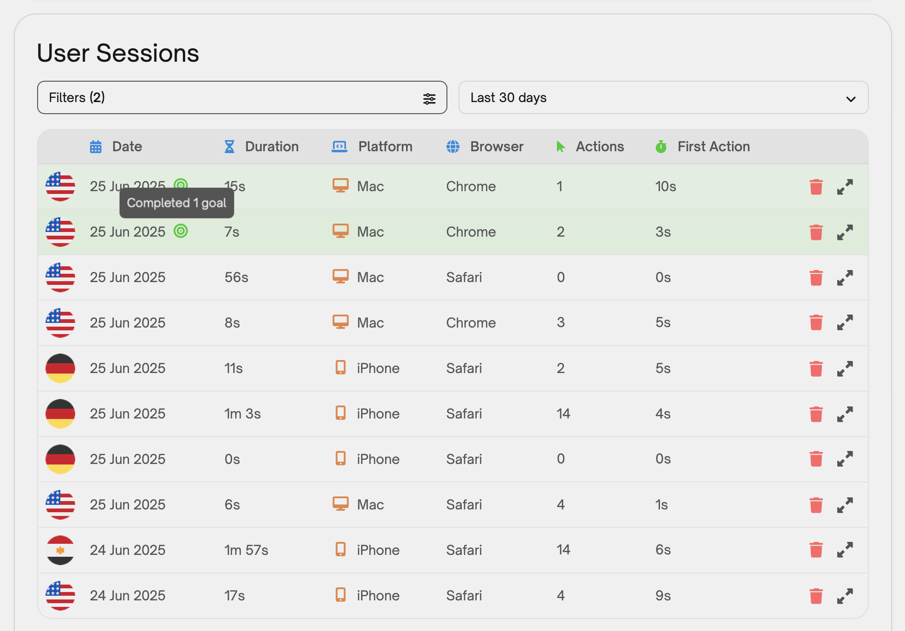
Task: Delete the 0s iPhone session
Action: click(x=816, y=459)
